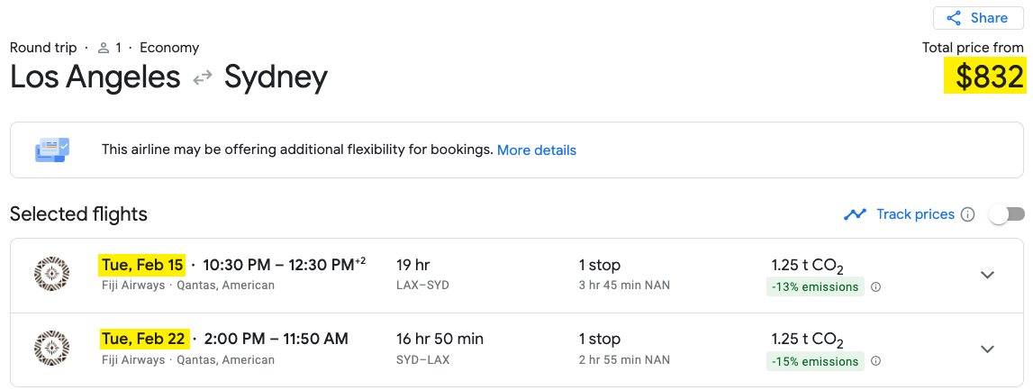Click the info icon next to -15% emissions

click(875, 361)
